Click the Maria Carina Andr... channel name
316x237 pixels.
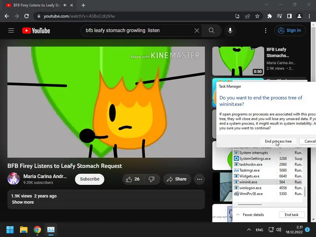(45, 176)
